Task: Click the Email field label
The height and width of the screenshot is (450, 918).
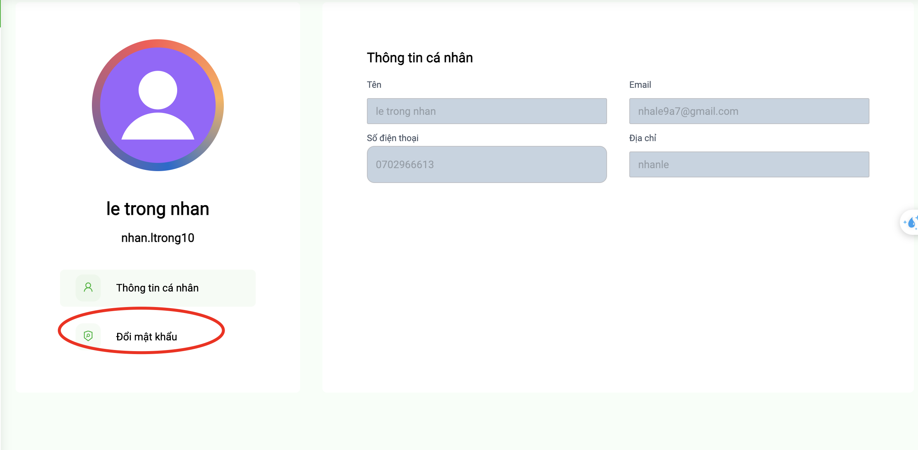Action: pos(640,85)
